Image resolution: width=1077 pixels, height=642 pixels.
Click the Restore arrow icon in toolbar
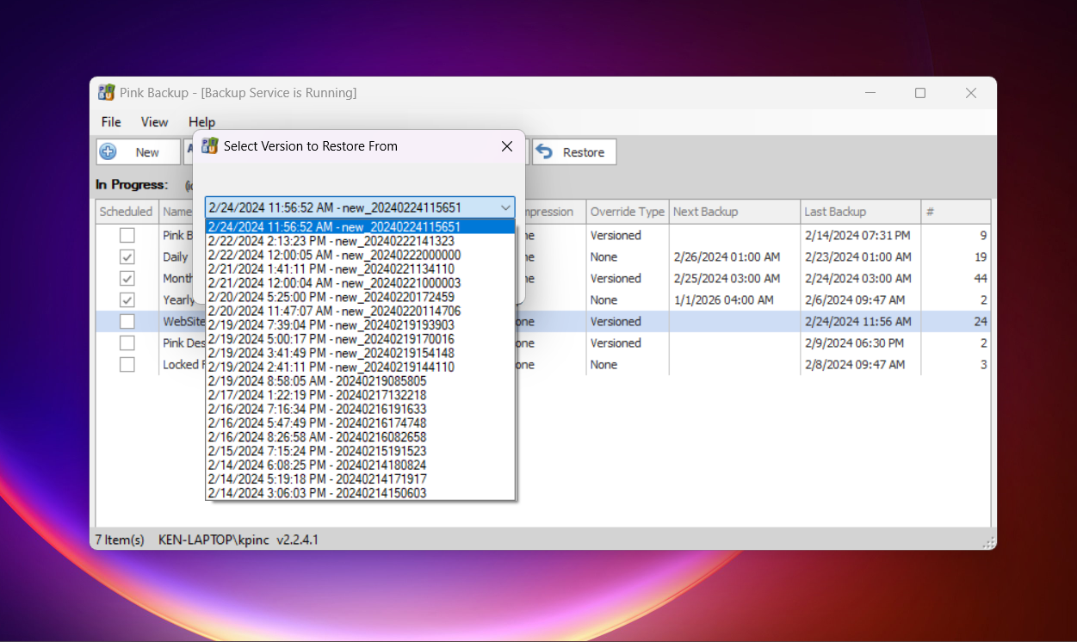[x=544, y=152]
